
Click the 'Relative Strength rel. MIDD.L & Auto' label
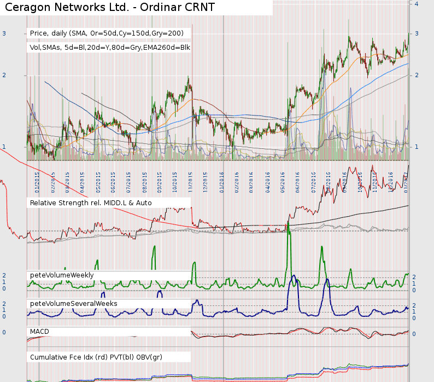click(x=91, y=203)
